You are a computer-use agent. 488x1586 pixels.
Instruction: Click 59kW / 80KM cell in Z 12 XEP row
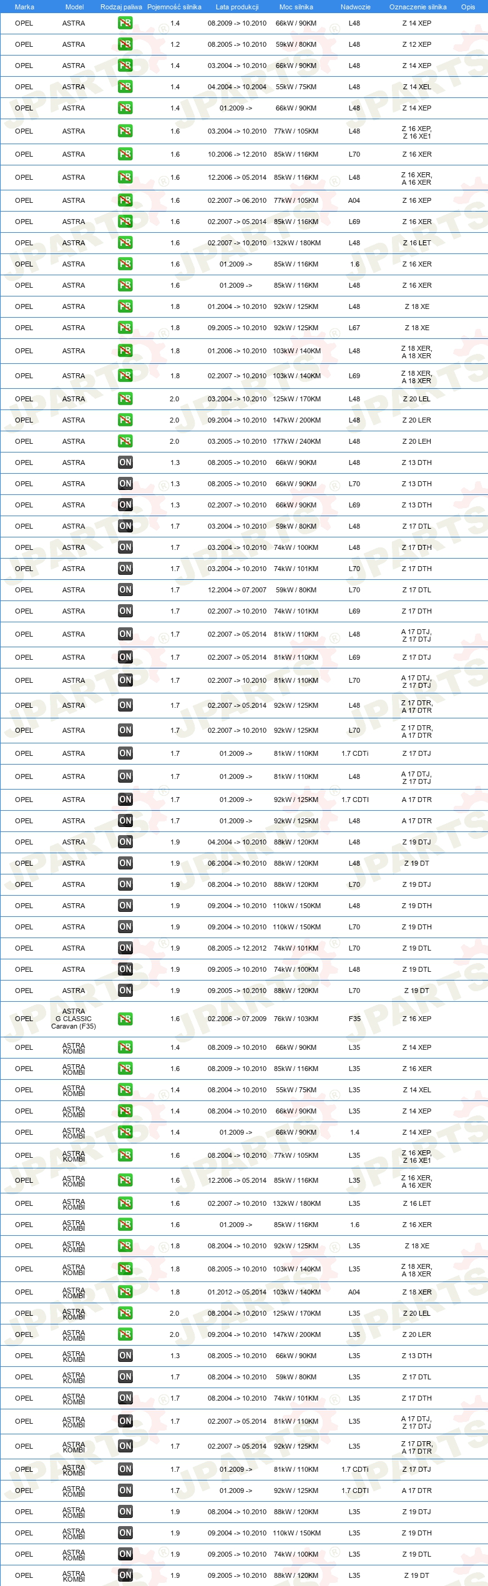click(x=296, y=44)
